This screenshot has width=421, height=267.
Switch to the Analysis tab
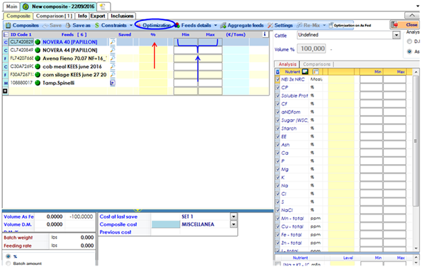click(287, 64)
